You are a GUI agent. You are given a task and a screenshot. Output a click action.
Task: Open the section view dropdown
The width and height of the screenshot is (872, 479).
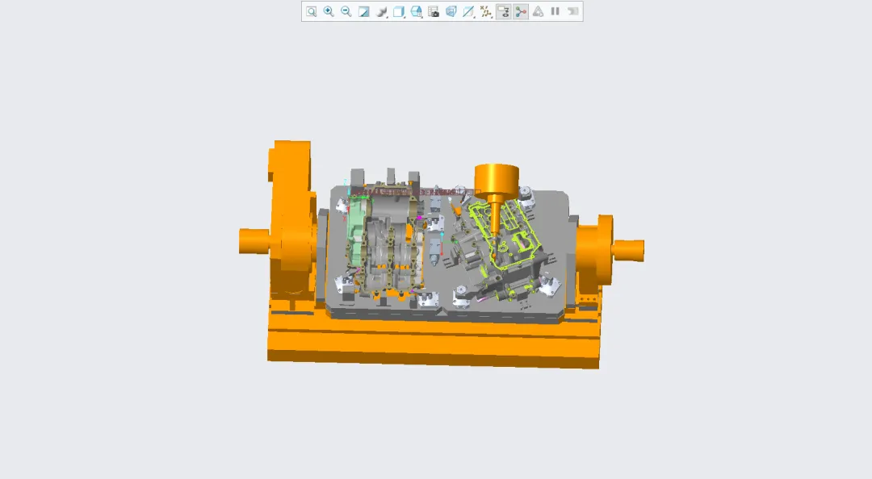[468, 11]
